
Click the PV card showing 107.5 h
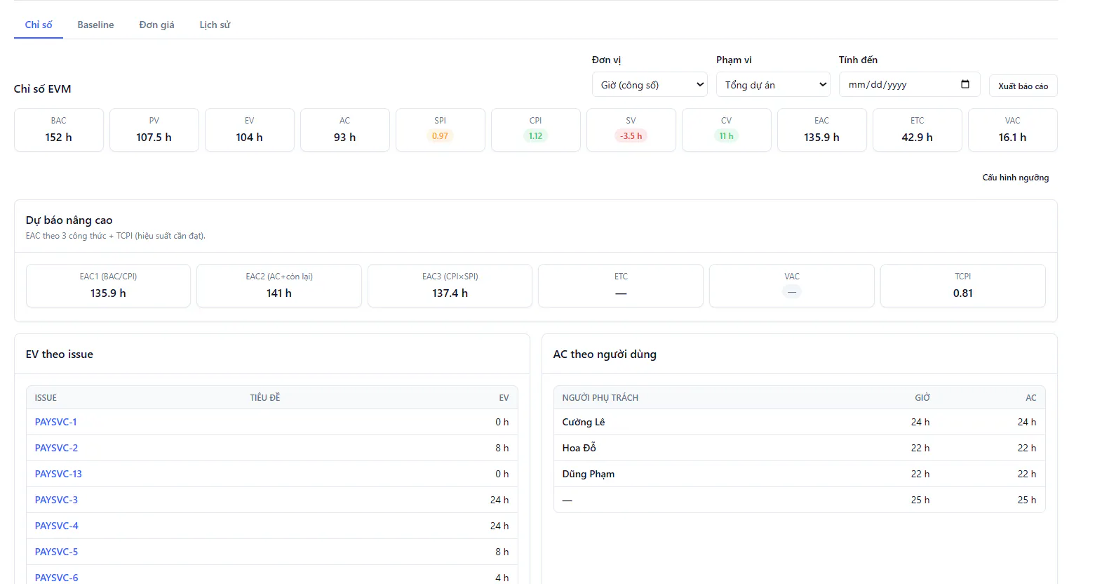(154, 130)
